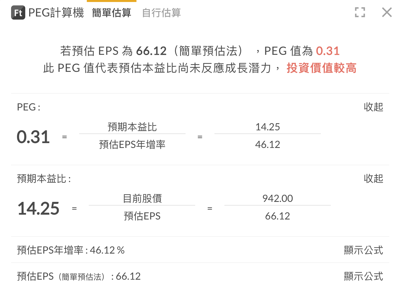Click the fullscreen expand icon
This screenshot has height=297, width=400.
[360, 12]
